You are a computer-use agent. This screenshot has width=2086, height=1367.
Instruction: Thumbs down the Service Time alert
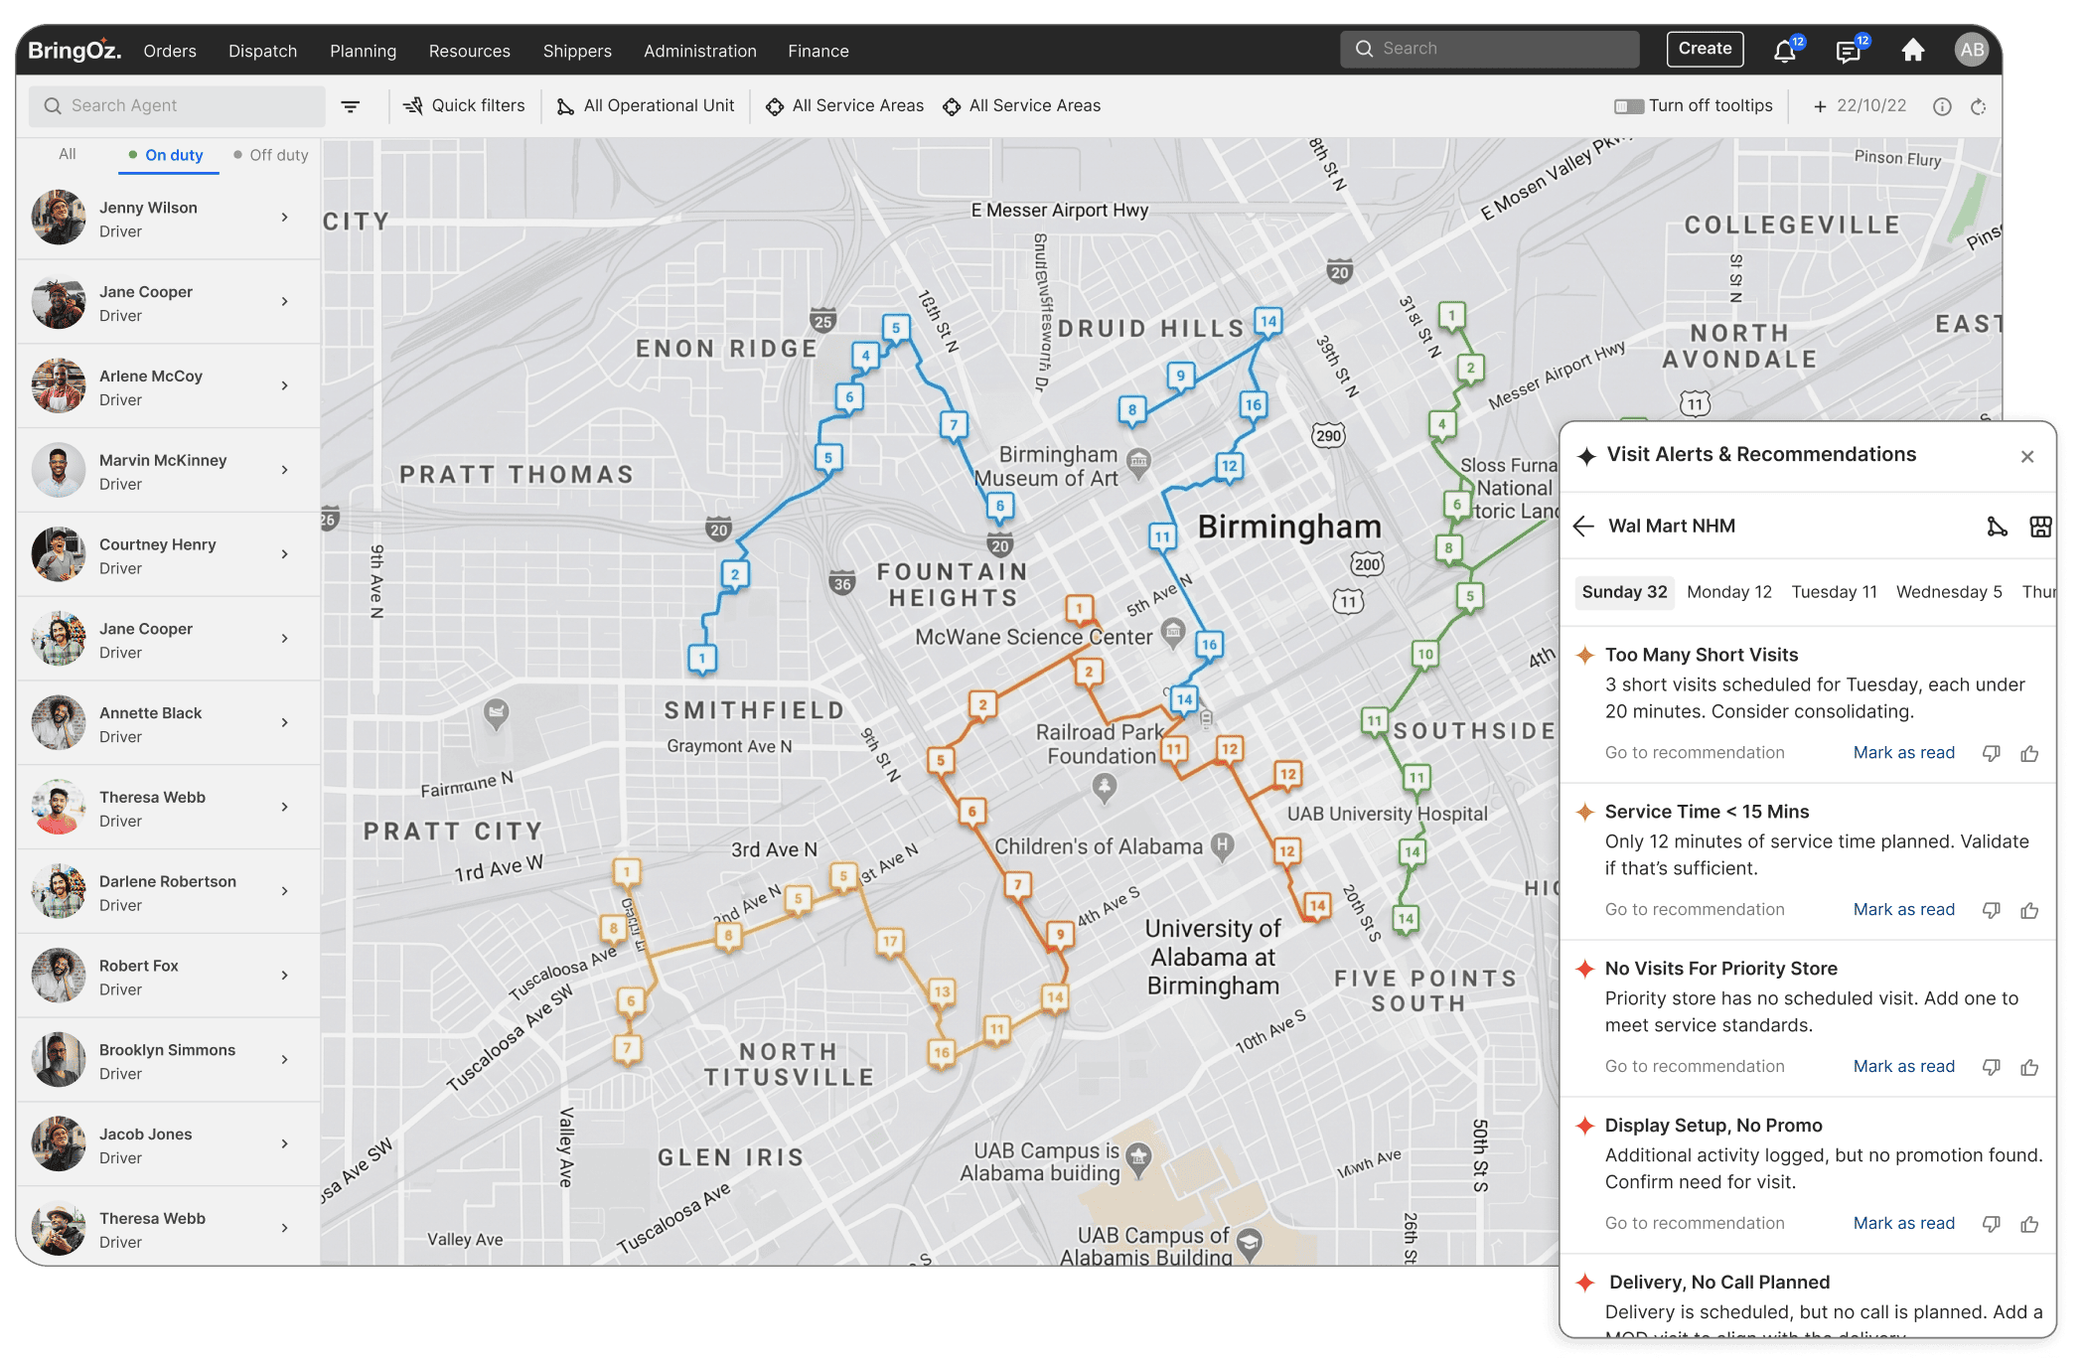(x=1992, y=911)
